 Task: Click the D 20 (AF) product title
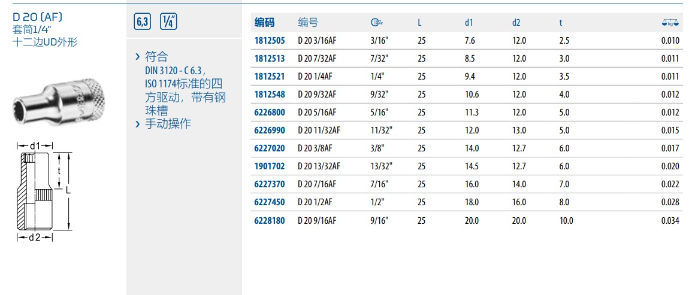(x=37, y=17)
